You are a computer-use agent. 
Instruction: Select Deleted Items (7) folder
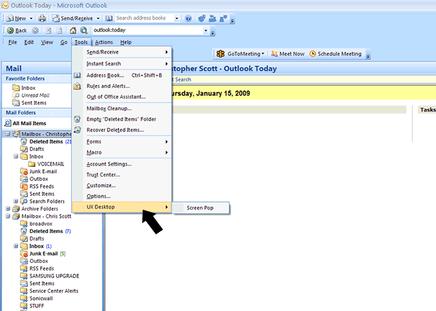click(x=50, y=231)
